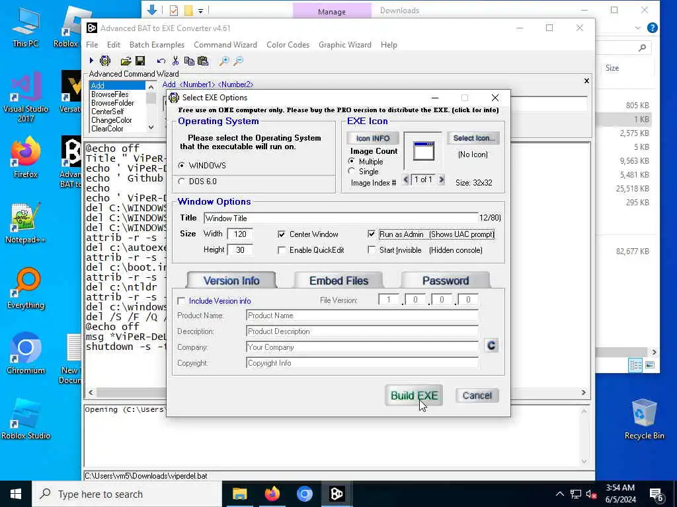The image size is (677, 507).
Task: Select the Version Info tab
Action: (x=231, y=281)
